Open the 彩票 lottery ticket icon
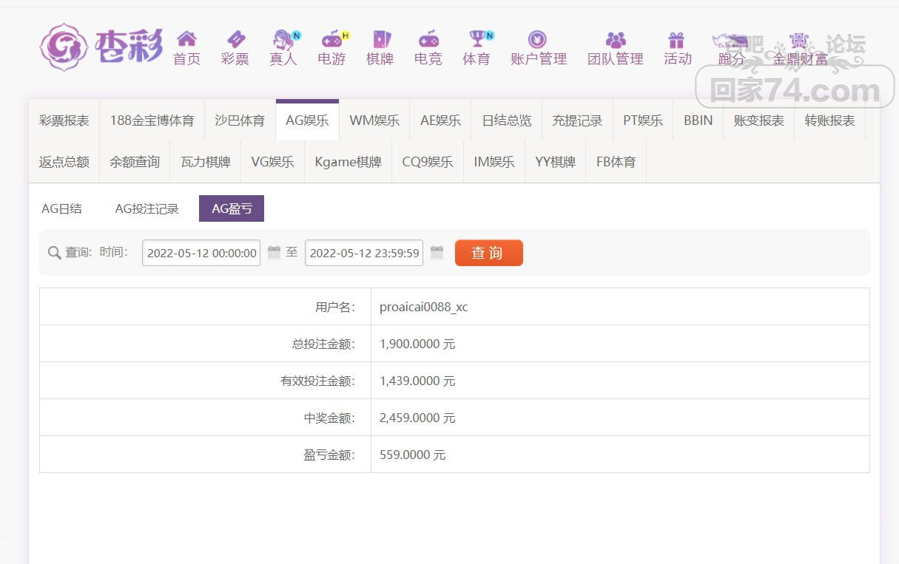Screen dimensions: 899x564 pyautogui.click(x=235, y=39)
